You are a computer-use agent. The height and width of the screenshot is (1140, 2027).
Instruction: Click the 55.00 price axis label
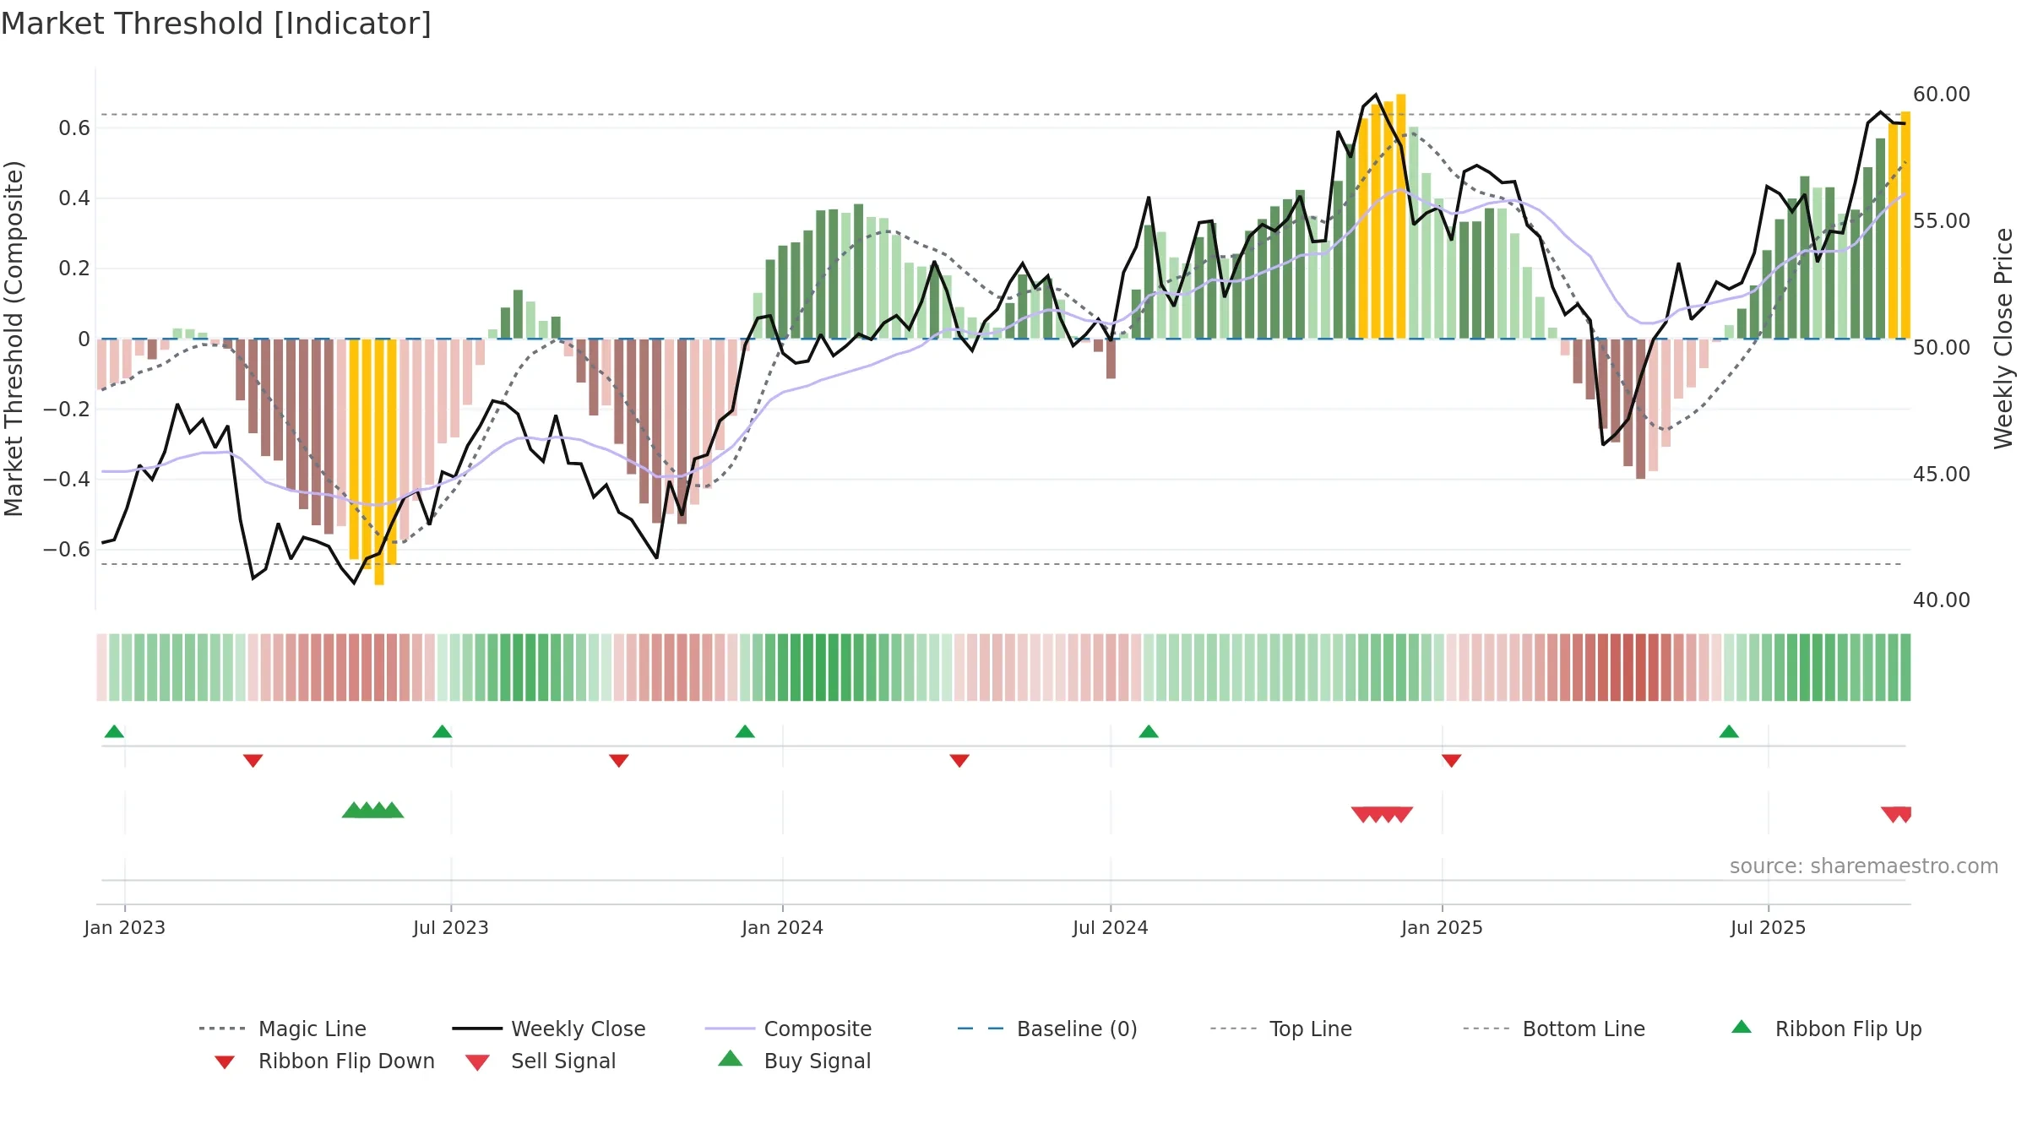click(x=1942, y=221)
